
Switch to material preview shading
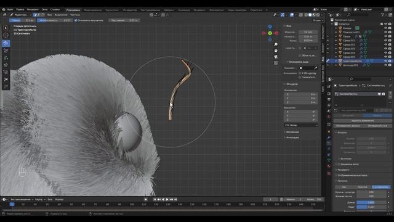[x=314, y=15]
